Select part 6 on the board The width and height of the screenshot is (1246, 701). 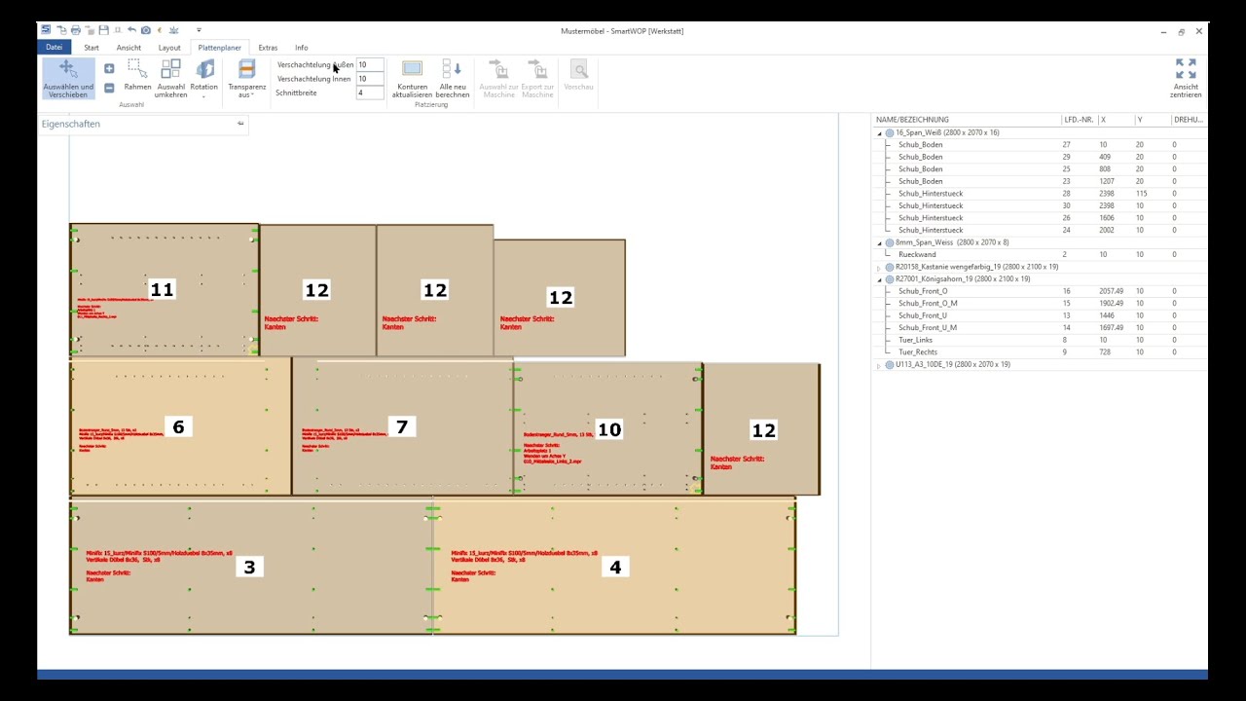(180, 426)
